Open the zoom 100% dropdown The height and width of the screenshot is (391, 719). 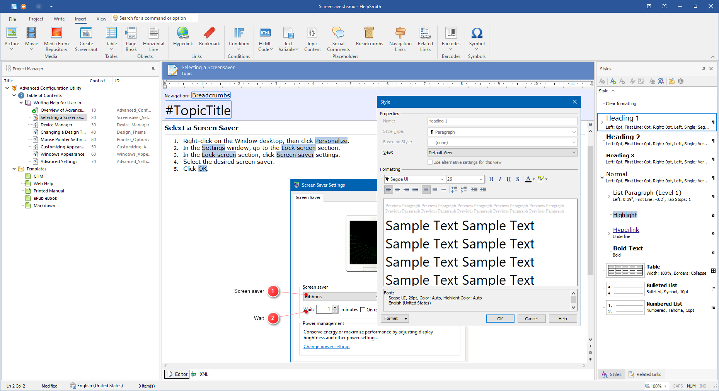click(665, 386)
